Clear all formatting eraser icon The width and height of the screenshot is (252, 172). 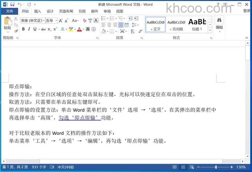tap(85, 21)
